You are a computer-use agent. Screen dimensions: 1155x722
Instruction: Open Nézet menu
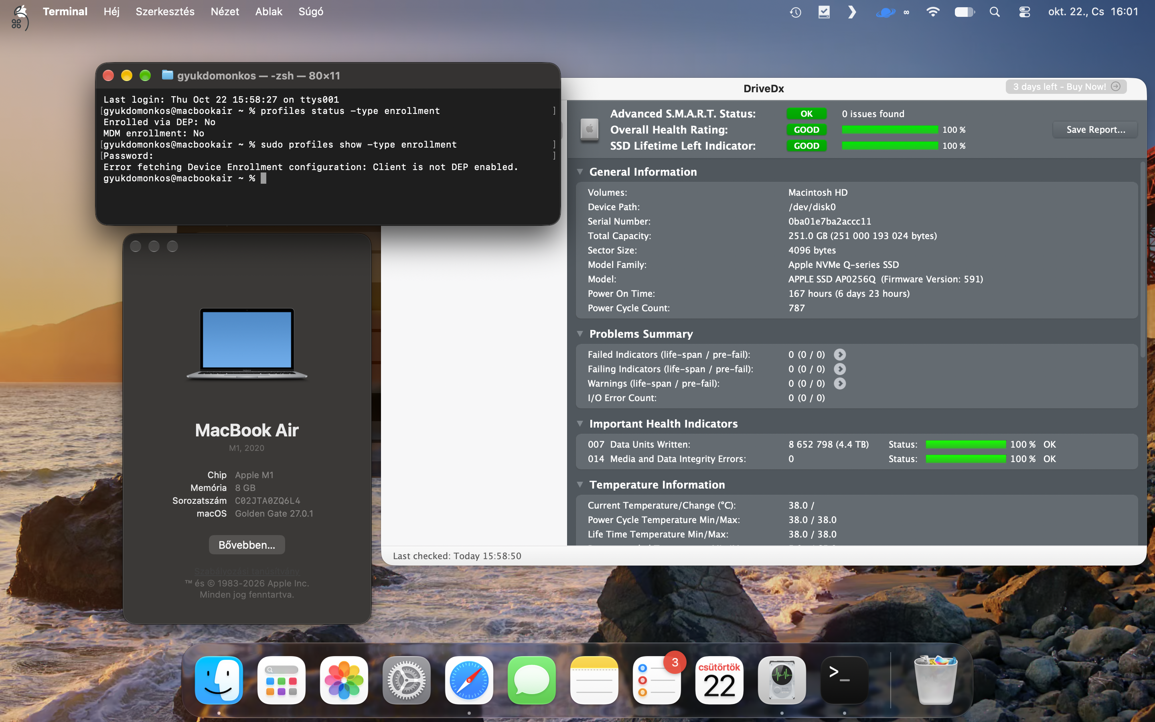(x=225, y=12)
